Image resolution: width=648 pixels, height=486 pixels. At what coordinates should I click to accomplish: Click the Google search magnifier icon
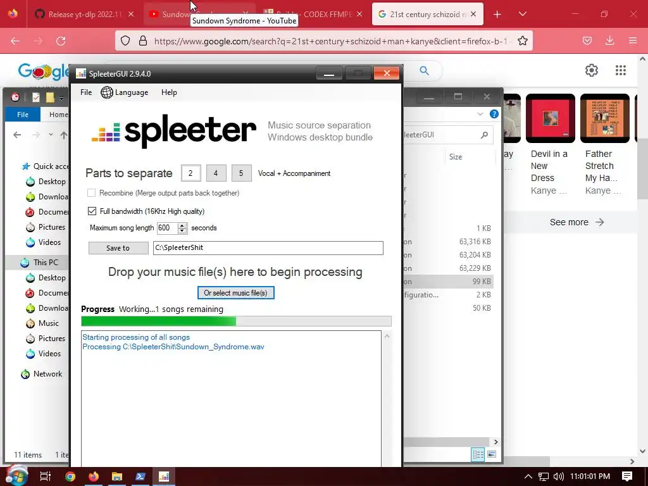pos(424,71)
